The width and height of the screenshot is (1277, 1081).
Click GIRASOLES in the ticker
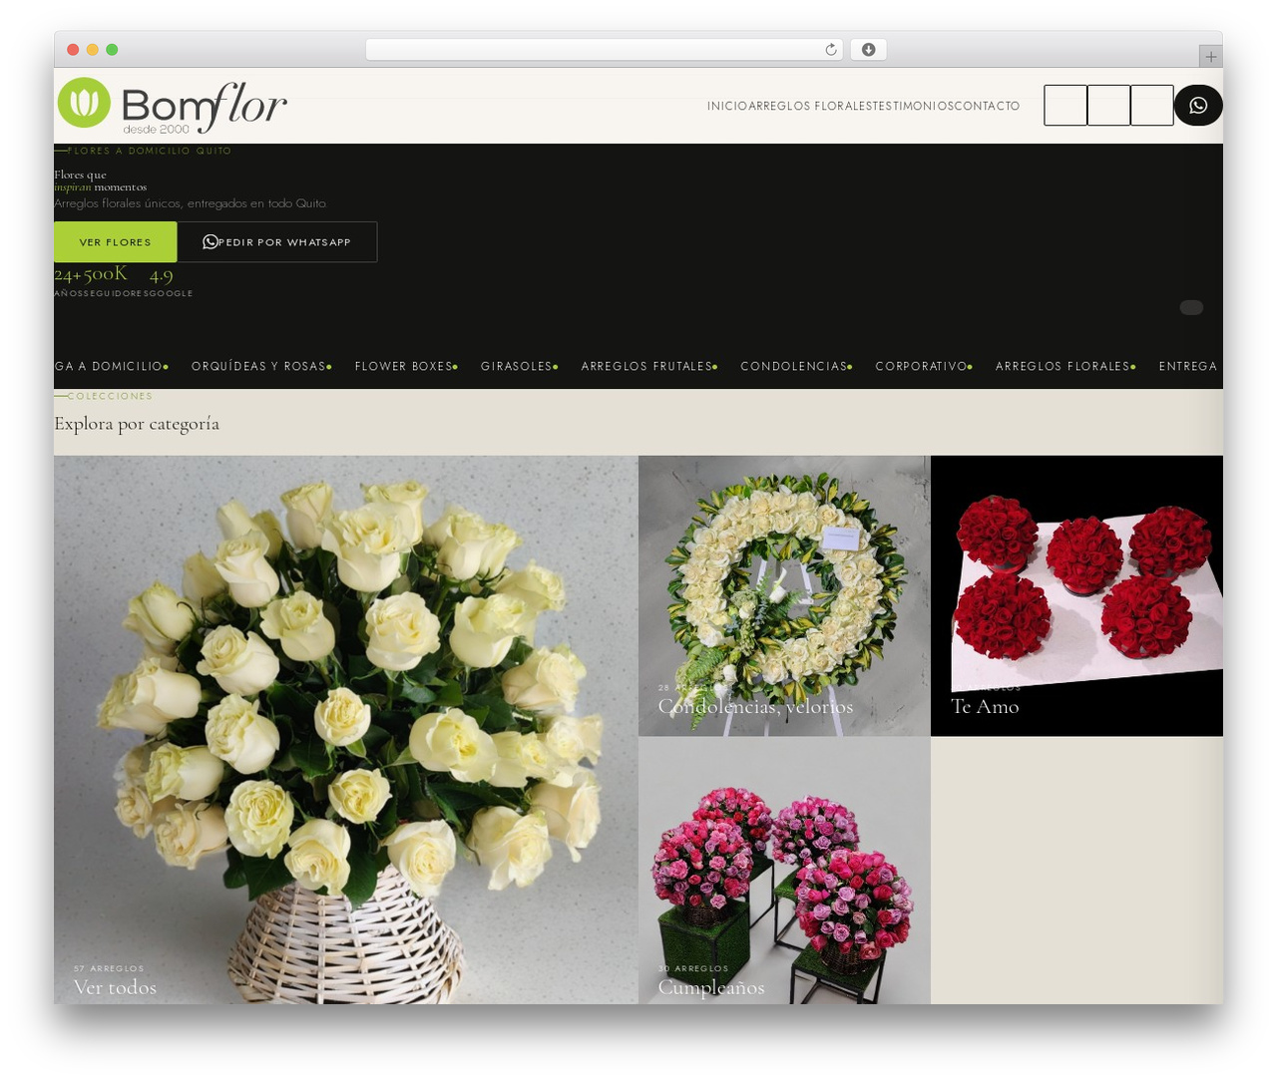pyautogui.click(x=516, y=367)
